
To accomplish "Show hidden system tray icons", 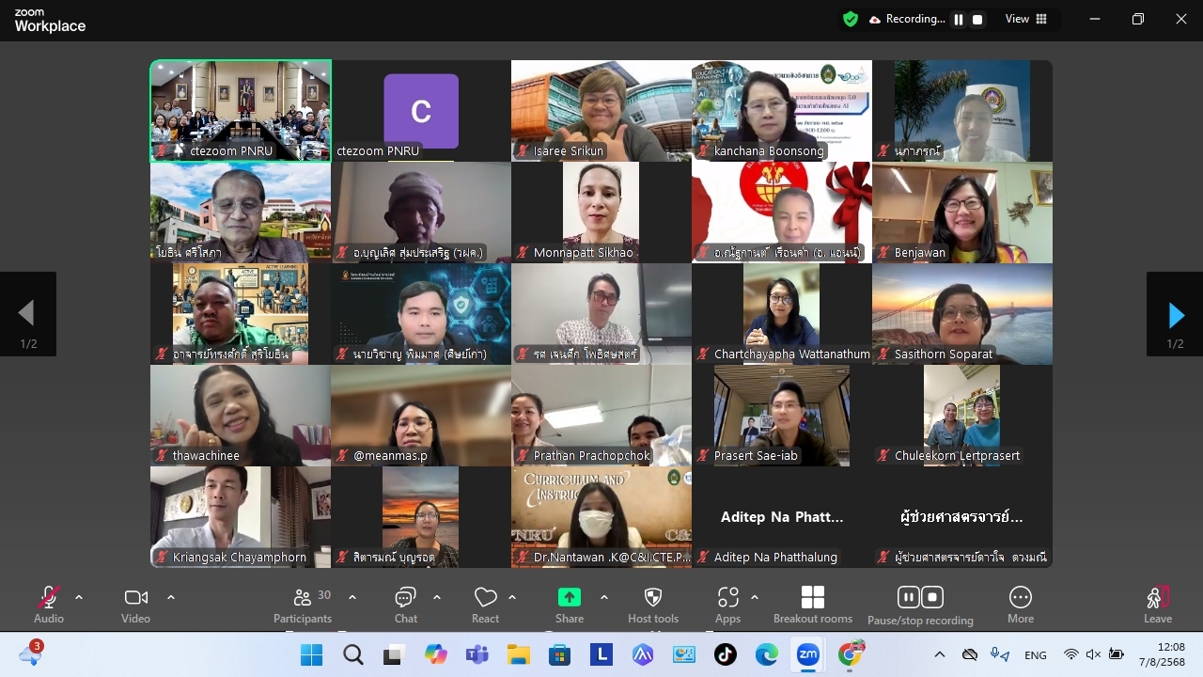I will (939, 654).
